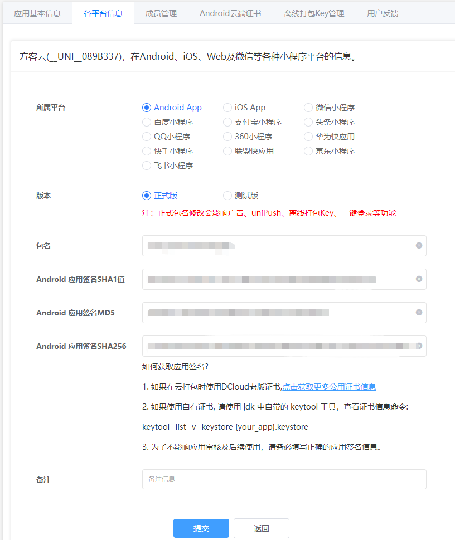Open the 离线打包Key管理 tab
Screen dimensions: 455x540
click(314, 13)
